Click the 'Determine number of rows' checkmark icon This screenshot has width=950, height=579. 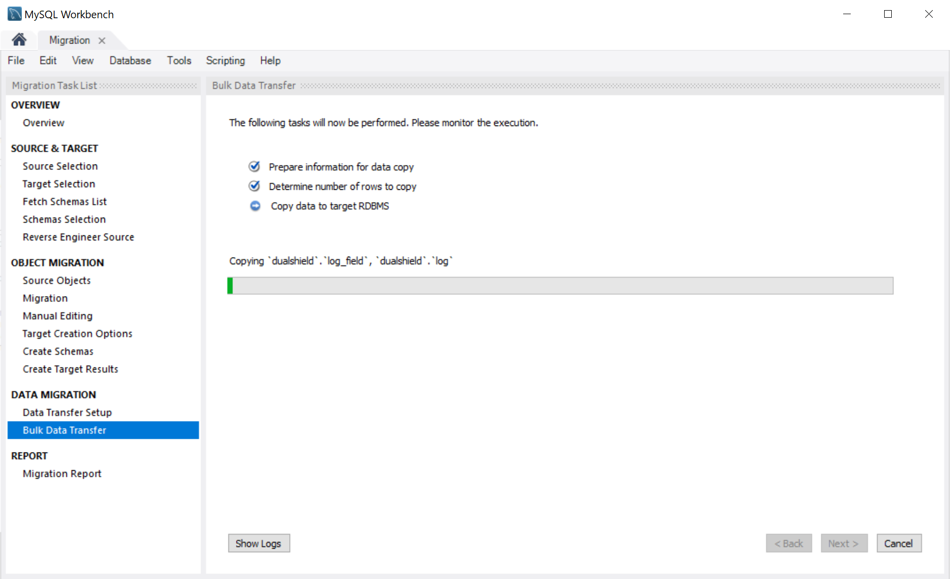click(254, 186)
